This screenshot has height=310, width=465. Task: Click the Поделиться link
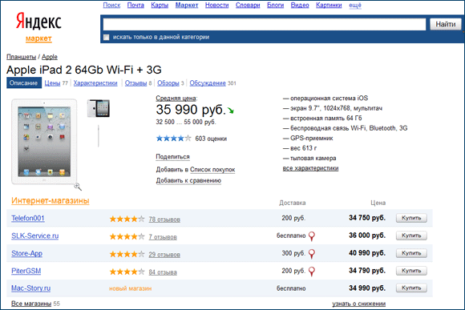pos(172,157)
